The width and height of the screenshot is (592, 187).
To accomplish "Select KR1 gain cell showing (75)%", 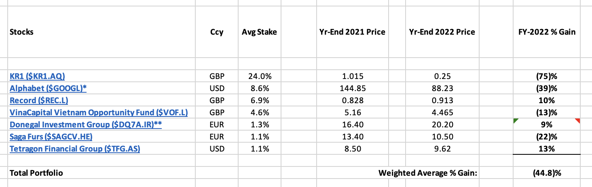I will click(x=548, y=76).
